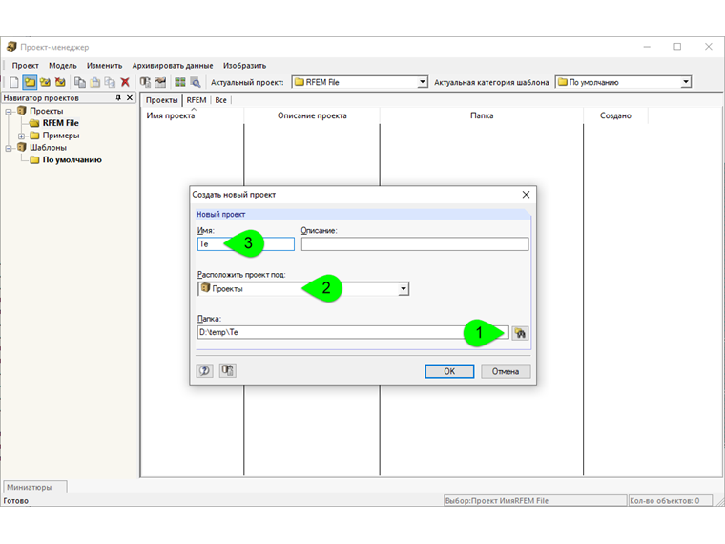Expand the Примеры tree node
The image size is (725, 544).
click(21, 136)
